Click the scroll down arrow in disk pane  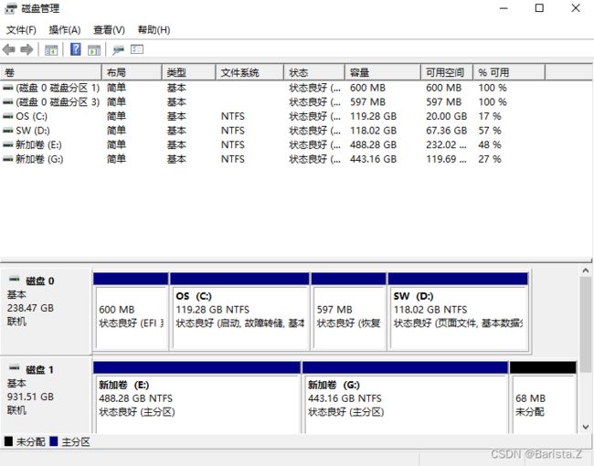(x=585, y=428)
